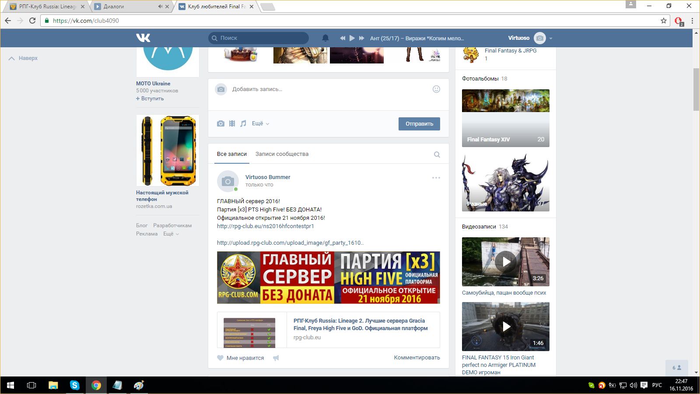This screenshot has width=700, height=394.
Task: Open Paint app on taskbar
Action: [x=139, y=385]
